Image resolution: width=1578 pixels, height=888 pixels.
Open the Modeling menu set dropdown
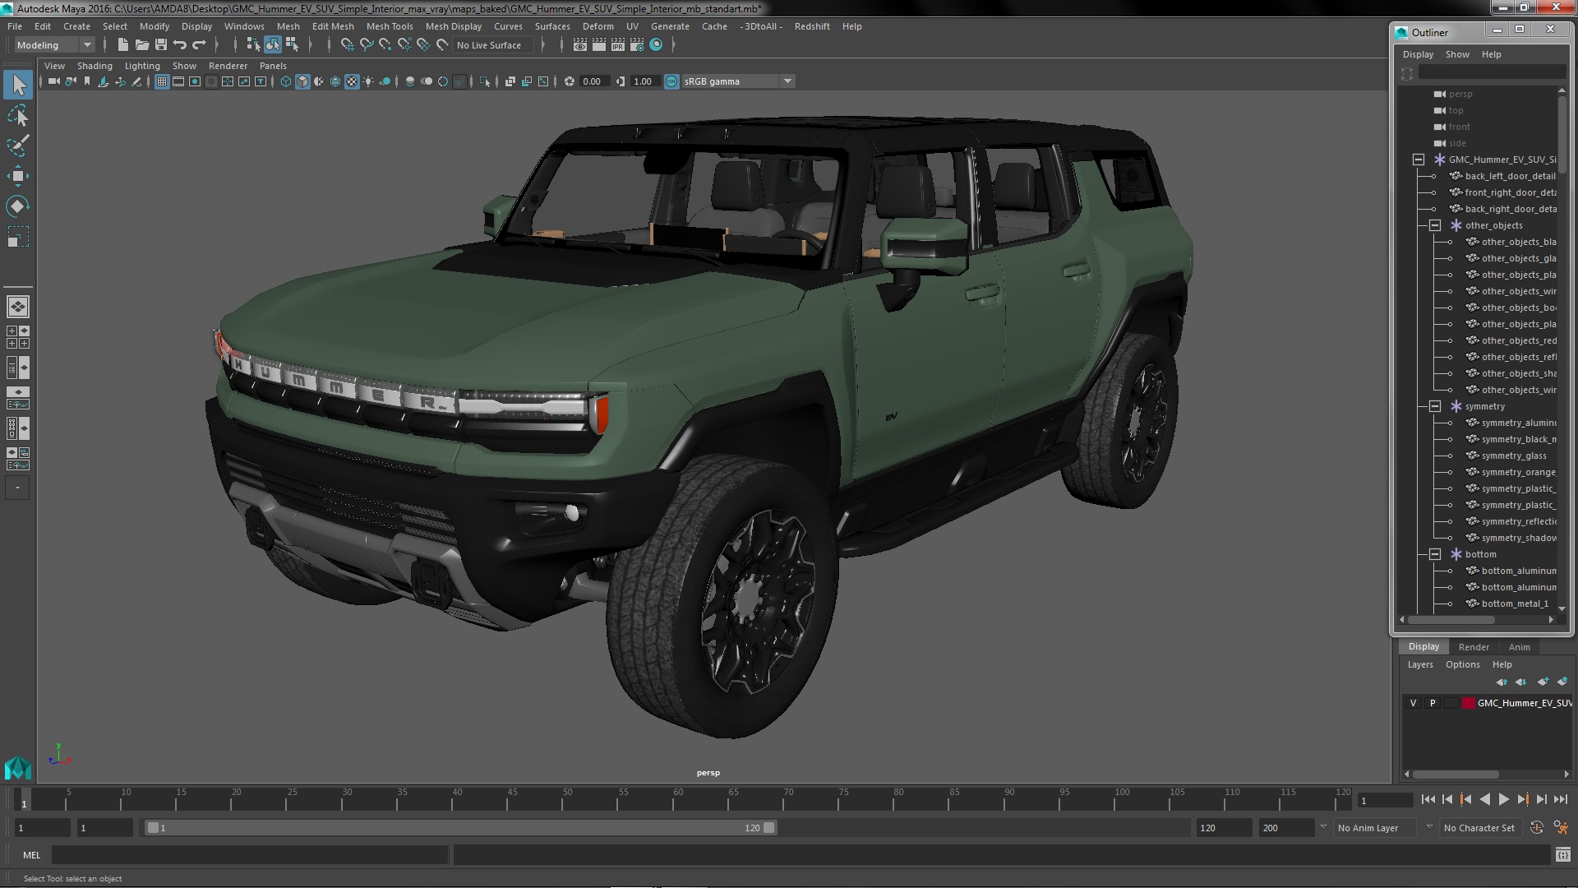tap(54, 45)
